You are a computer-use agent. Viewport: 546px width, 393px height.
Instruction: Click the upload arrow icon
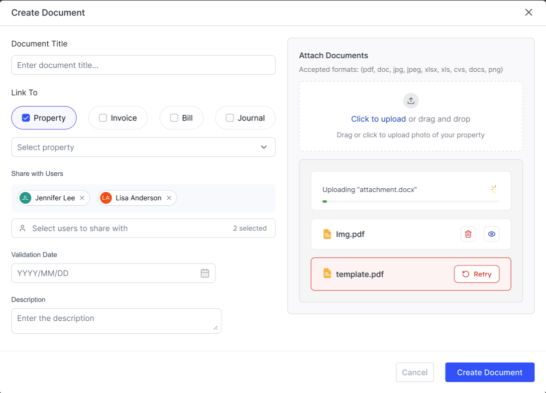click(x=411, y=101)
